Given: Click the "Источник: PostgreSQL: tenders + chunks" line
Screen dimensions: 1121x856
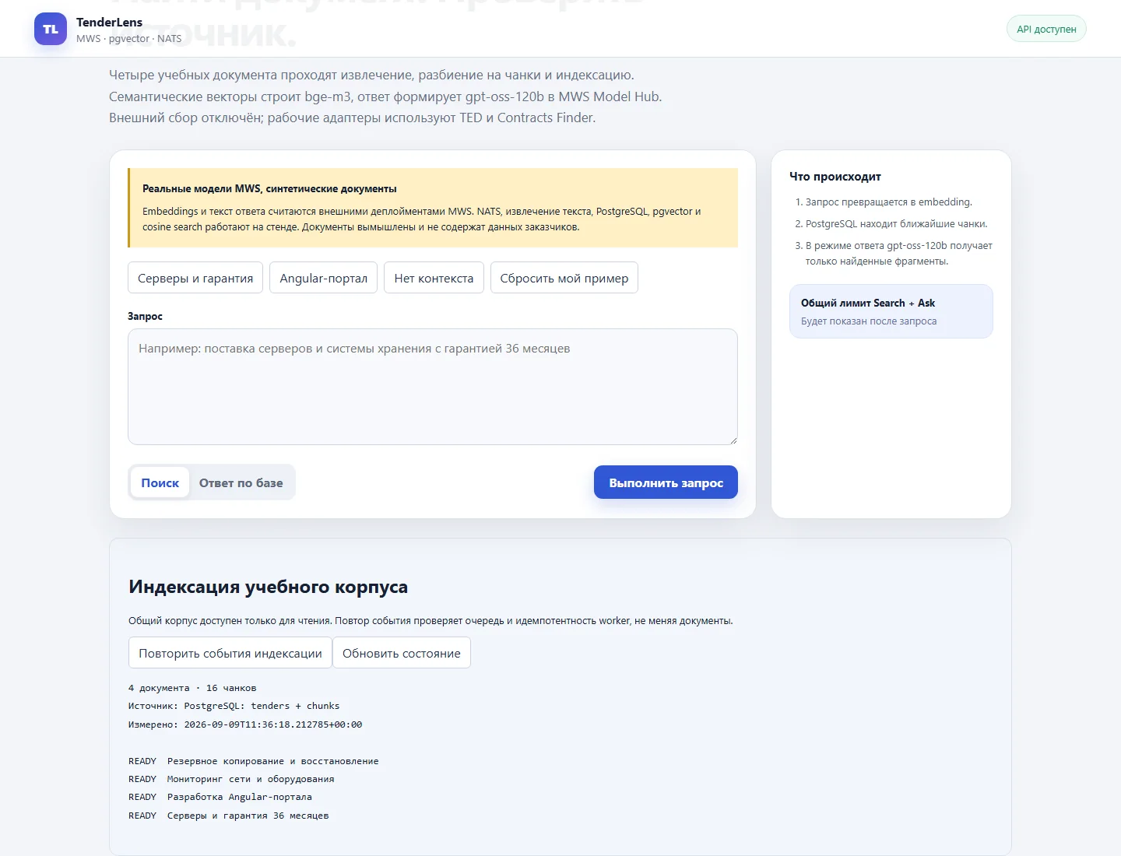Looking at the screenshot, I should [234, 706].
